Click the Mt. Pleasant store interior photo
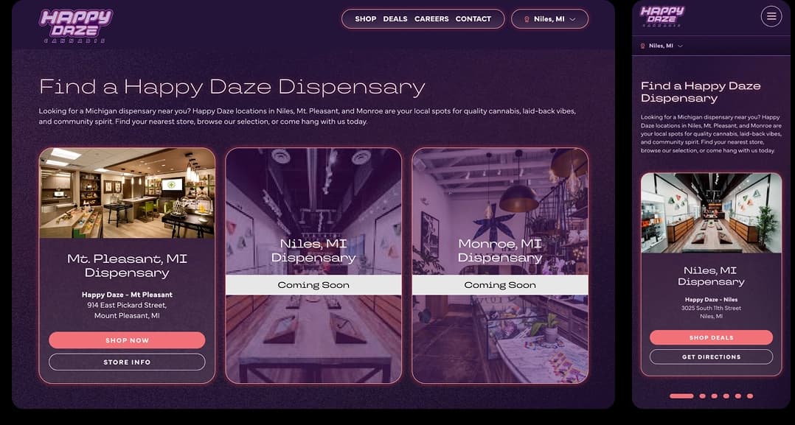 (127, 193)
